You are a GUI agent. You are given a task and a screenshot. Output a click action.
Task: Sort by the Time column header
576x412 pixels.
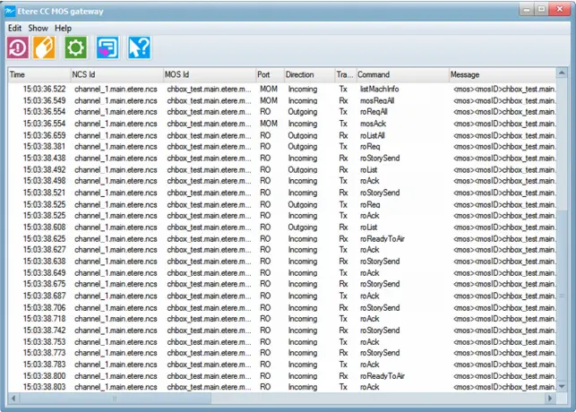pos(39,74)
